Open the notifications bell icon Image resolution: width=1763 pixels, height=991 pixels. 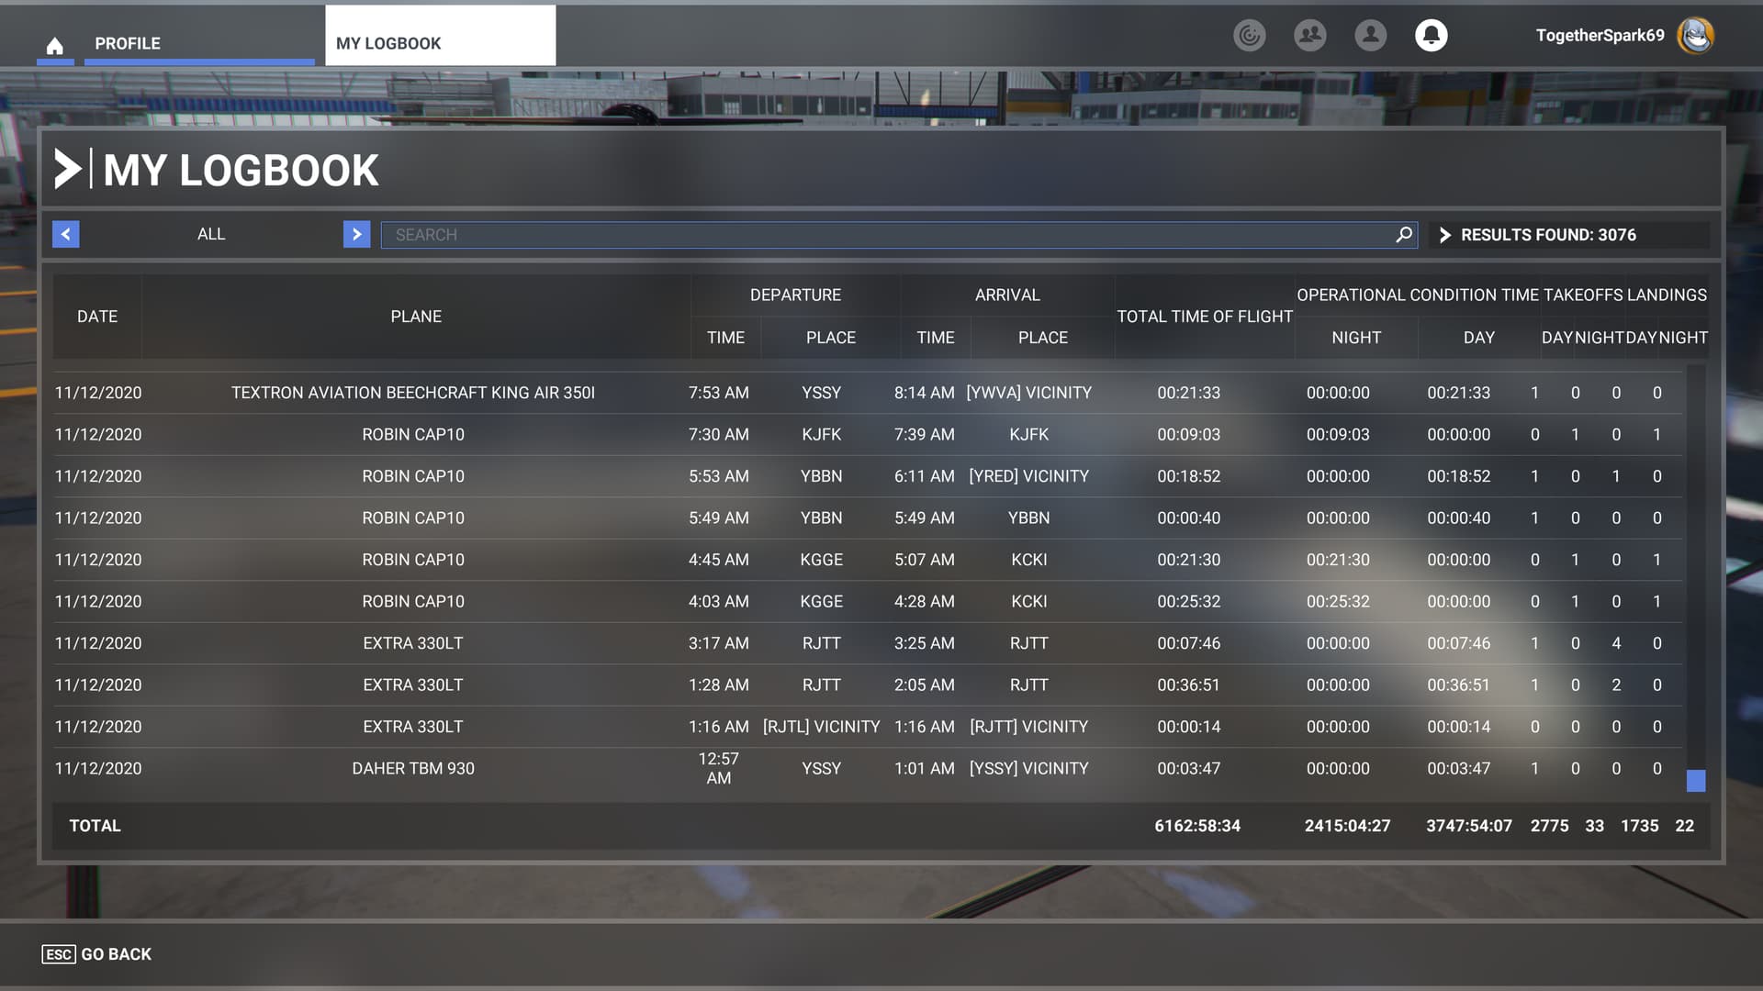pos(1431,36)
